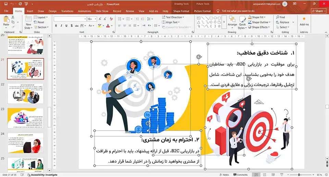This screenshot has height=177, width=329.
Task: Open Comments pane from status bar
Action: click(x=241, y=175)
